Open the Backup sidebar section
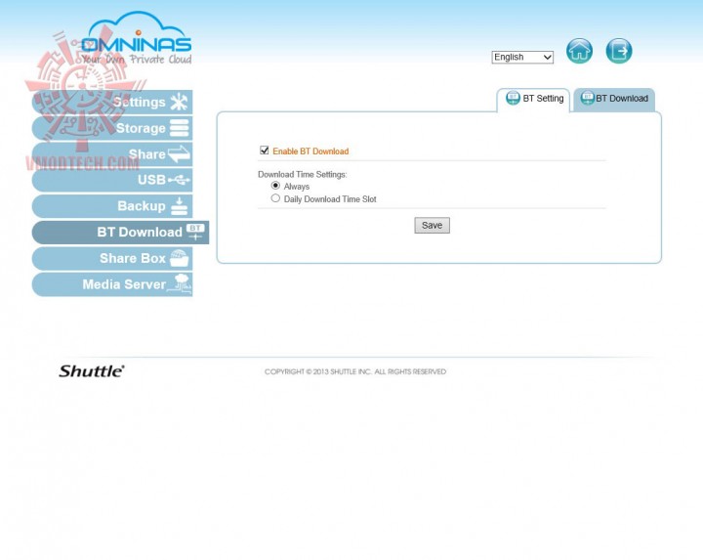This screenshot has height=560, width=703. [112, 206]
